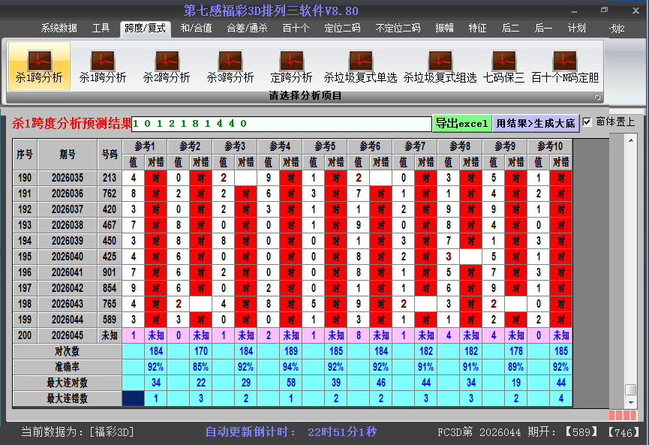Click the 导出excel button
This screenshot has width=649, height=445.
pyautogui.click(x=461, y=123)
